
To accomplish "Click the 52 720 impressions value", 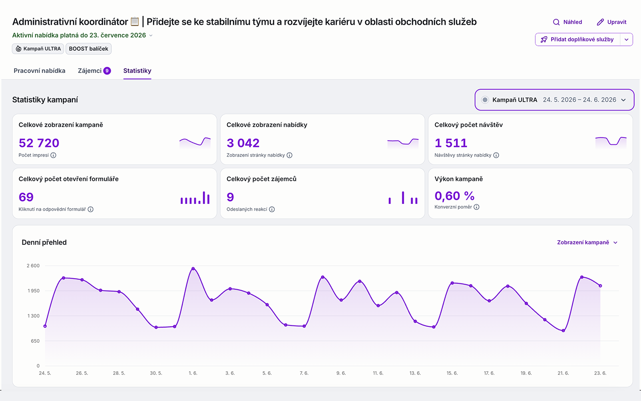I will click(x=39, y=143).
